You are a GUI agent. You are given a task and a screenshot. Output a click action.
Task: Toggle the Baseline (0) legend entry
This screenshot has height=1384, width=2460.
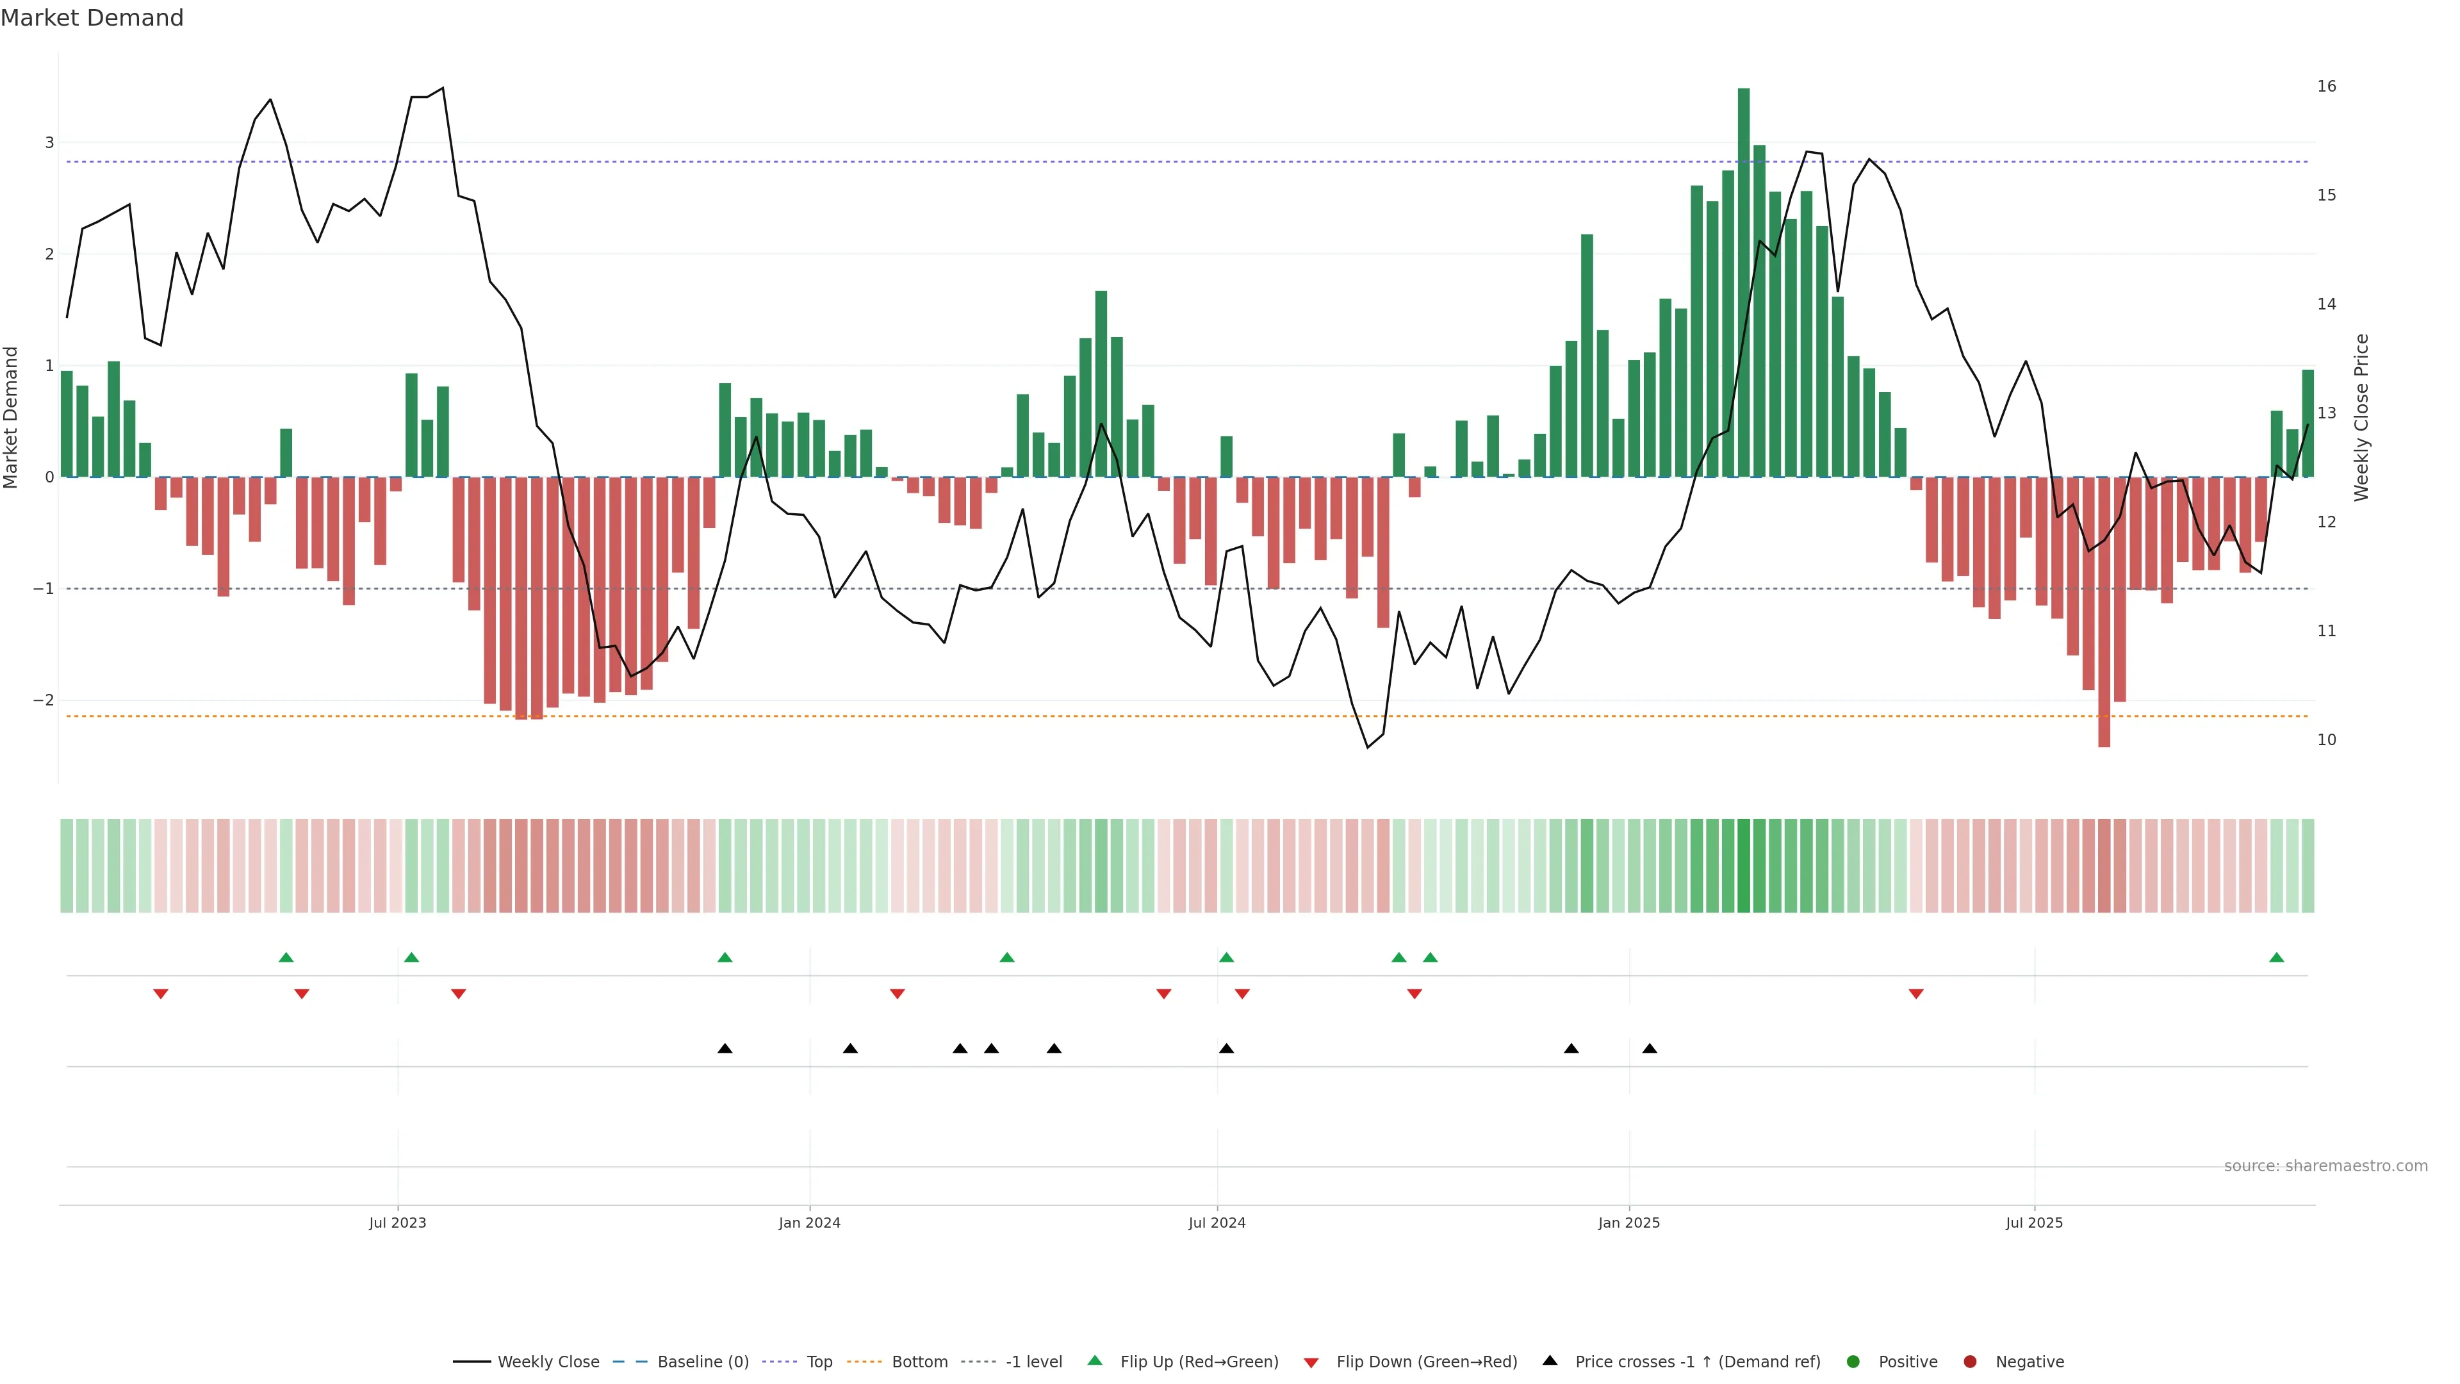pos(703,1361)
